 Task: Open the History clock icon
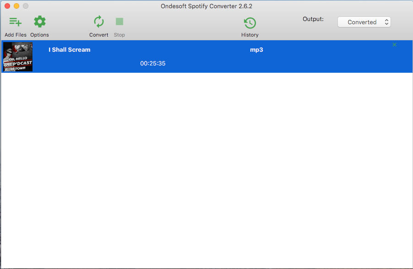(x=250, y=23)
